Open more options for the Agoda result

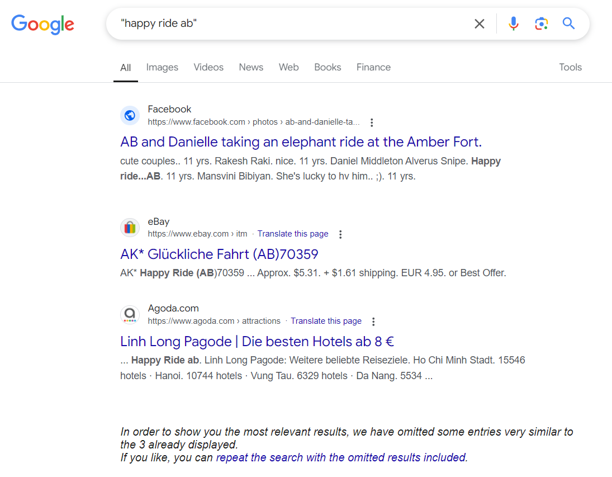(373, 322)
